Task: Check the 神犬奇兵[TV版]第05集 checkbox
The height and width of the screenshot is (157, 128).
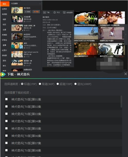Action: [x=6, y=128]
